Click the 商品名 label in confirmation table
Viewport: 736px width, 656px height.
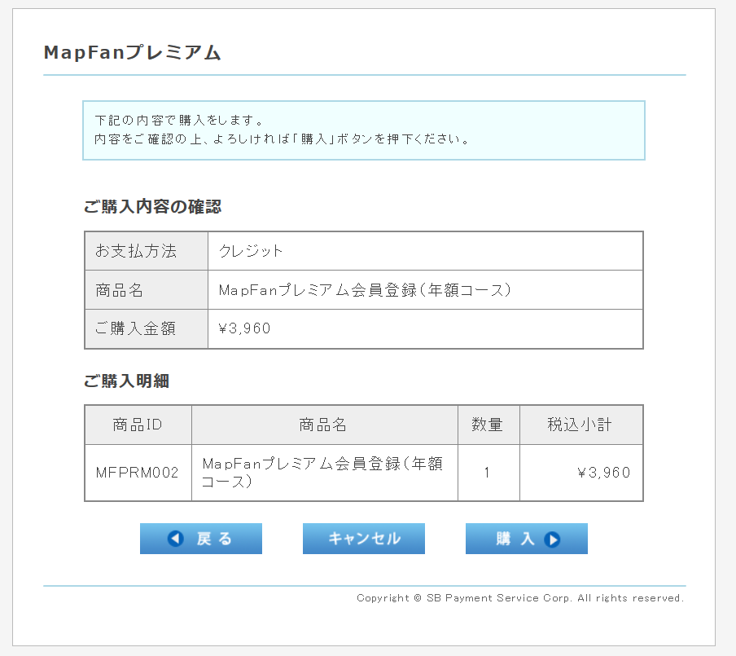pyautogui.click(x=147, y=290)
